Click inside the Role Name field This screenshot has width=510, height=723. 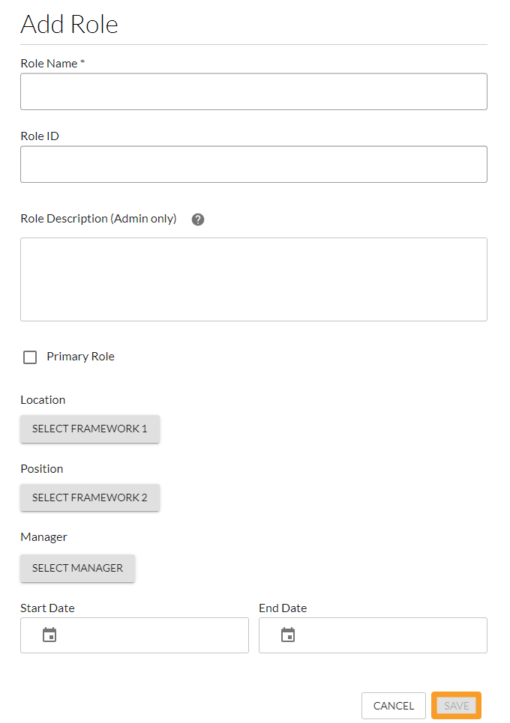point(253,91)
